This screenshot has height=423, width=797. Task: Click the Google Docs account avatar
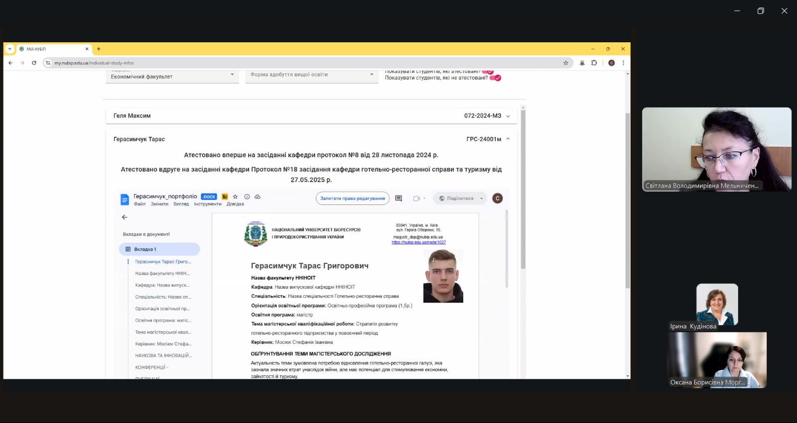click(x=497, y=199)
